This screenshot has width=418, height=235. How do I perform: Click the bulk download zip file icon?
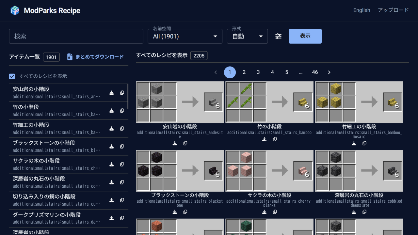[70, 57]
